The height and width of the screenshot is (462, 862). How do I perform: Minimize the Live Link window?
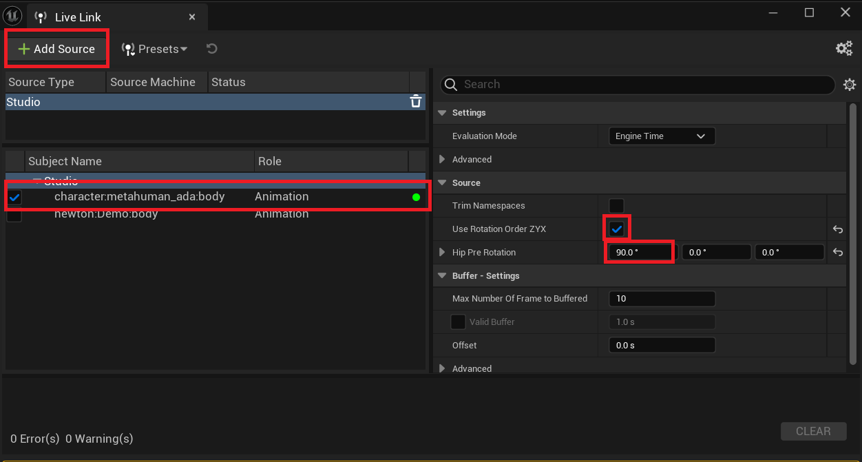click(x=774, y=12)
